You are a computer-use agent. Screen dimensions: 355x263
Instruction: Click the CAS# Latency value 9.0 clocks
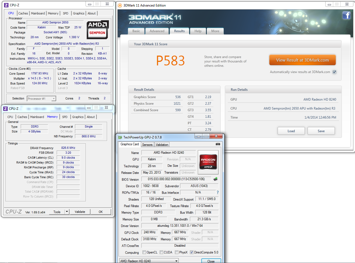(68, 158)
